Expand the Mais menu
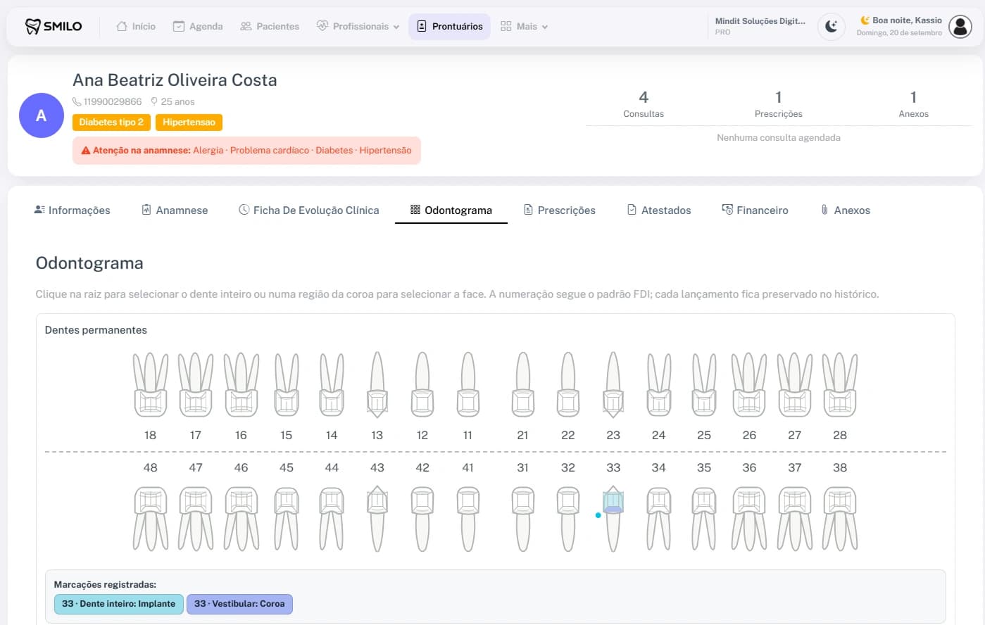This screenshot has width=985, height=625. [x=524, y=27]
